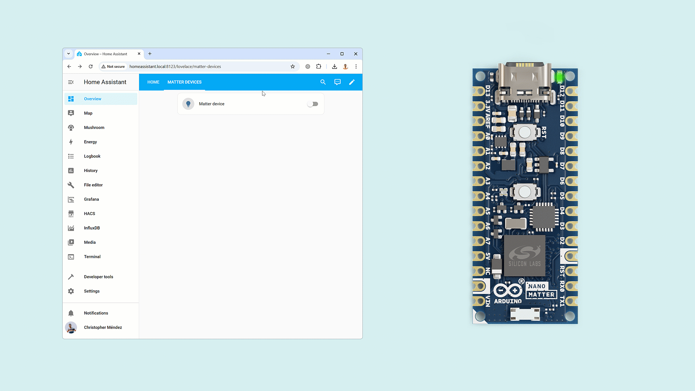Open the Logbook list icon
This screenshot has height=391, width=695.
pyautogui.click(x=71, y=156)
